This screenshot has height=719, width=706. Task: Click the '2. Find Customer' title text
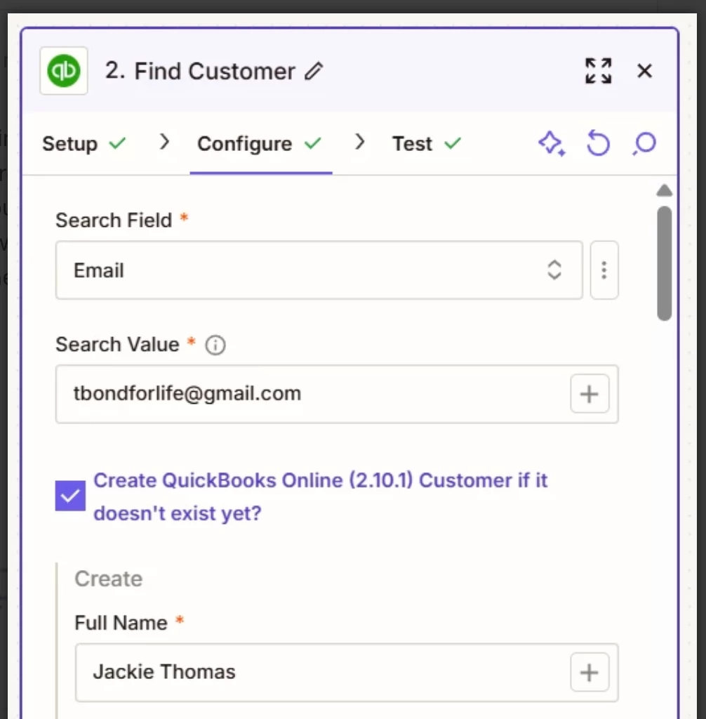(x=200, y=71)
